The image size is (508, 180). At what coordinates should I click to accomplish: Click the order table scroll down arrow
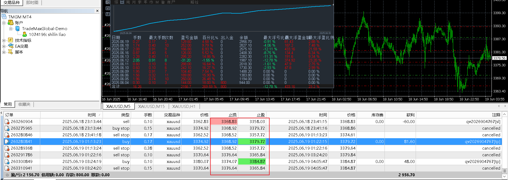point(505,176)
